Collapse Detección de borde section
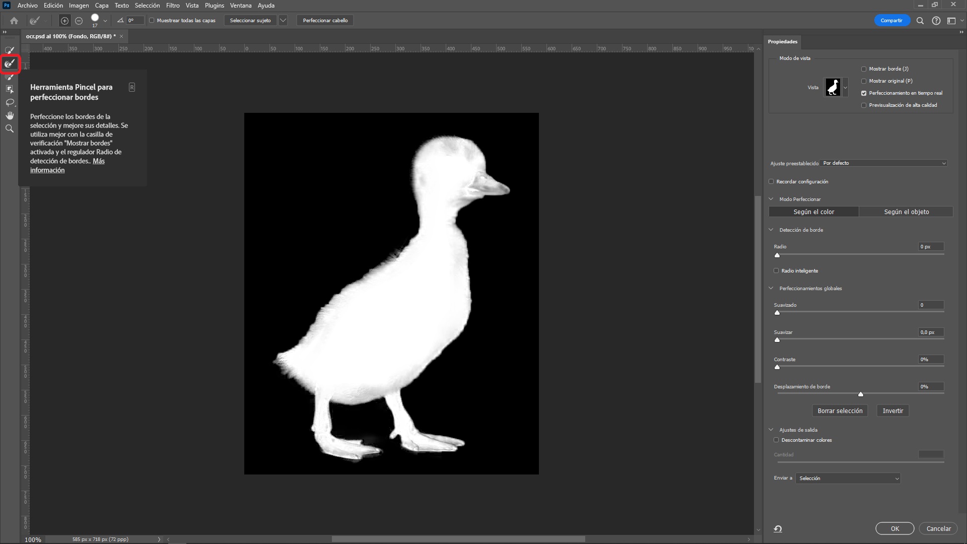This screenshot has height=544, width=967. (771, 230)
